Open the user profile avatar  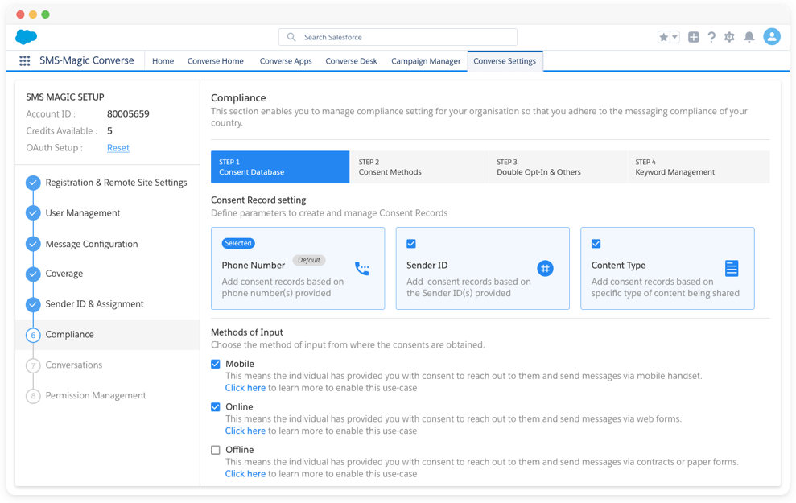(772, 37)
